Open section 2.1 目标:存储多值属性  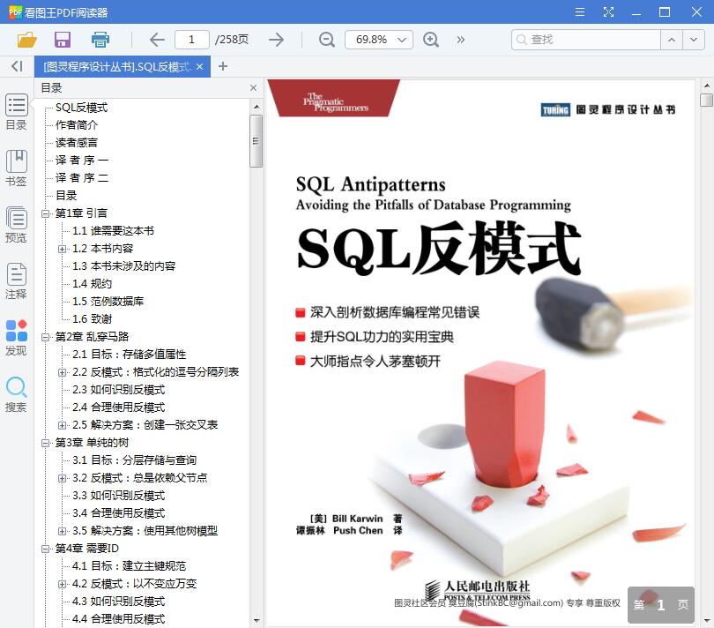click(x=130, y=355)
